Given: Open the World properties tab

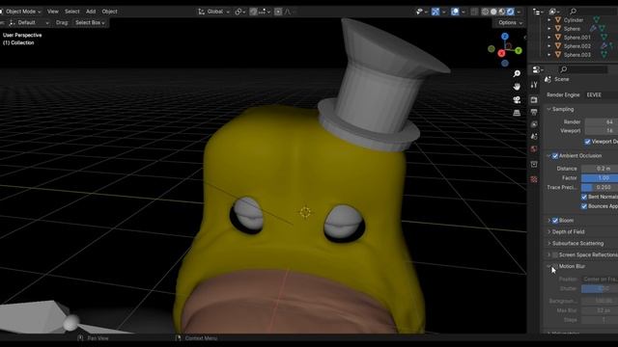Looking at the screenshot, I should pos(534,149).
